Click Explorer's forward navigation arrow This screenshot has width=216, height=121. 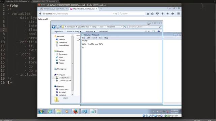58,27
